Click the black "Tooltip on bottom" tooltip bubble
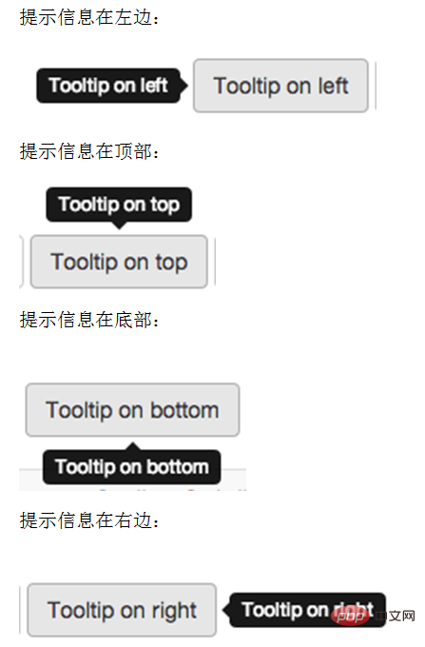Screen dimensions: 425x647 click(132, 467)
